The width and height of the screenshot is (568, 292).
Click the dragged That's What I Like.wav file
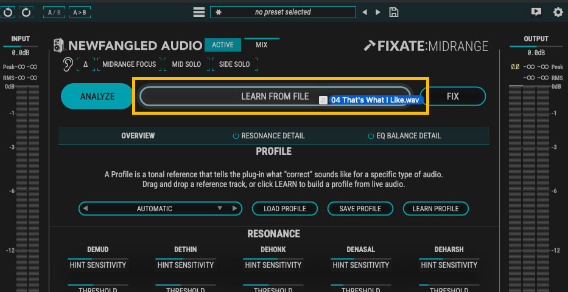(371, 100)
